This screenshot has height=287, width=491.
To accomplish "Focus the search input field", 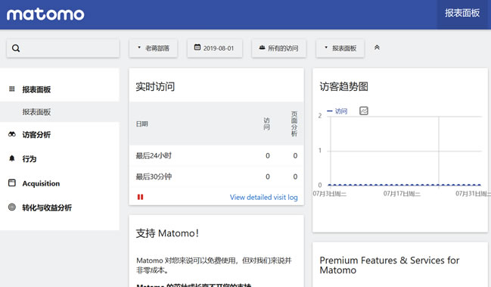I will click(63, 48).
